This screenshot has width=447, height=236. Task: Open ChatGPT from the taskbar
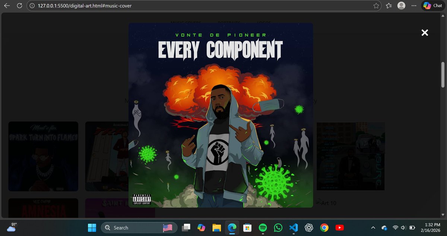tap(308, 227)
